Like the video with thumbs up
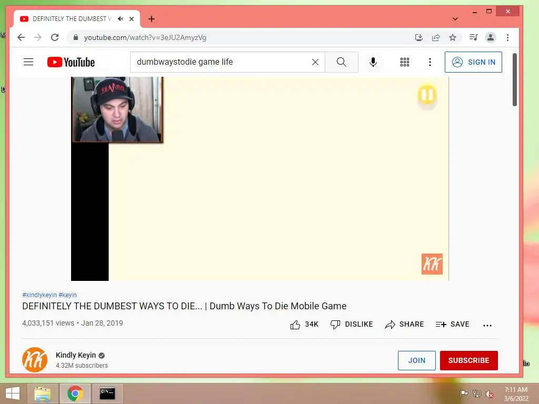The image size is (539, 404). 304,324
